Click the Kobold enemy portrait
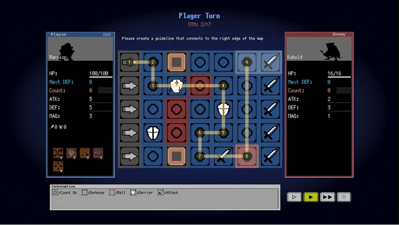The height and width of the screenshot is (225, 399). (319, 49)
